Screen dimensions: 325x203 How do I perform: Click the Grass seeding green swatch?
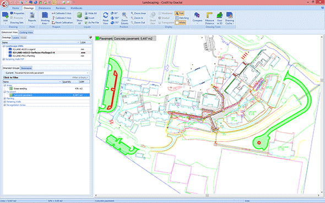11,89
